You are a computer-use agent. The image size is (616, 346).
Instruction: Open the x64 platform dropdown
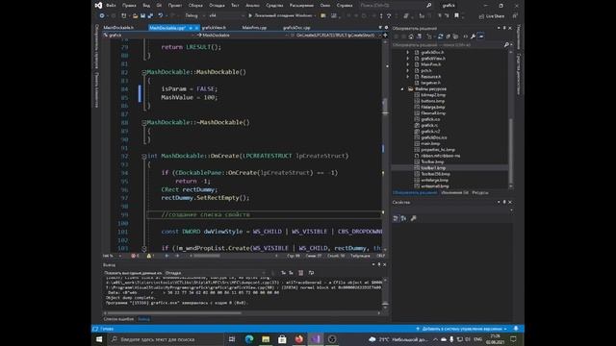[x=226, y=15]
